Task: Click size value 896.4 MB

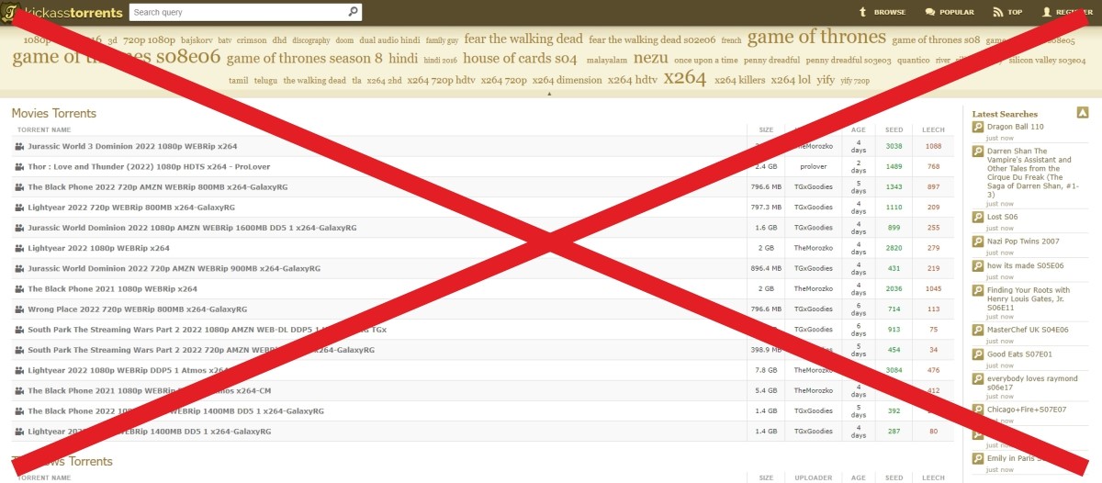Action: coord(766,268)
